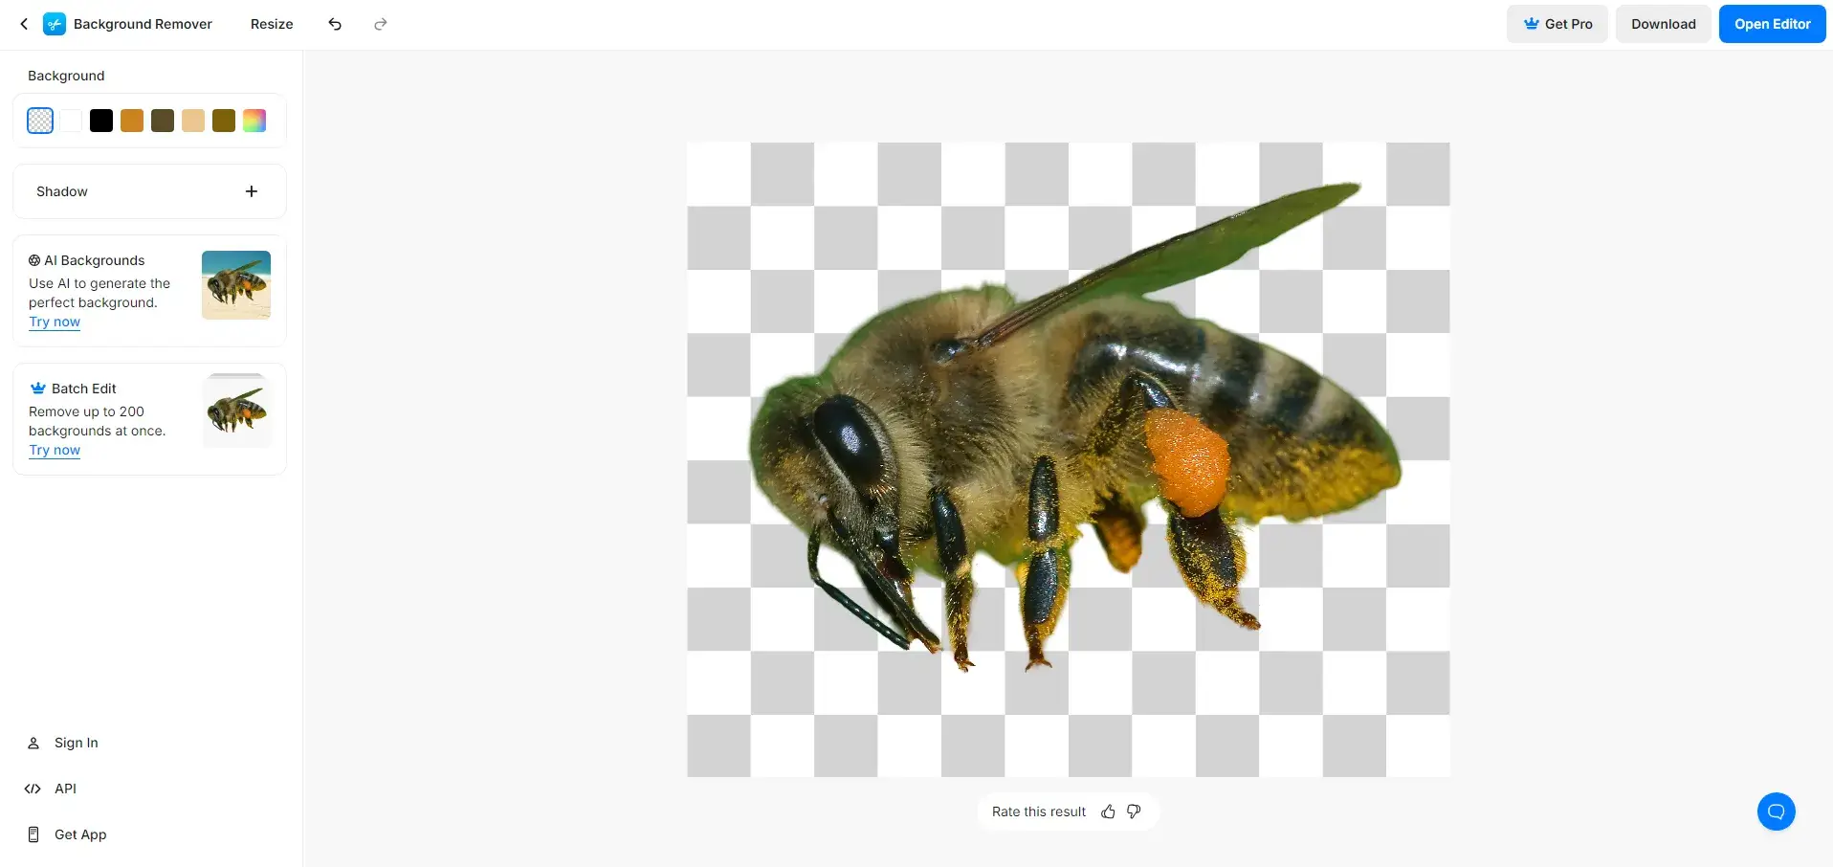Click the back arrow icon
Viewport: 1833px width, 867px height.
[24, 24]
